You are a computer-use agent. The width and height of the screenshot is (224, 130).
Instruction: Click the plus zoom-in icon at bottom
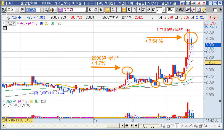point(215,126)
